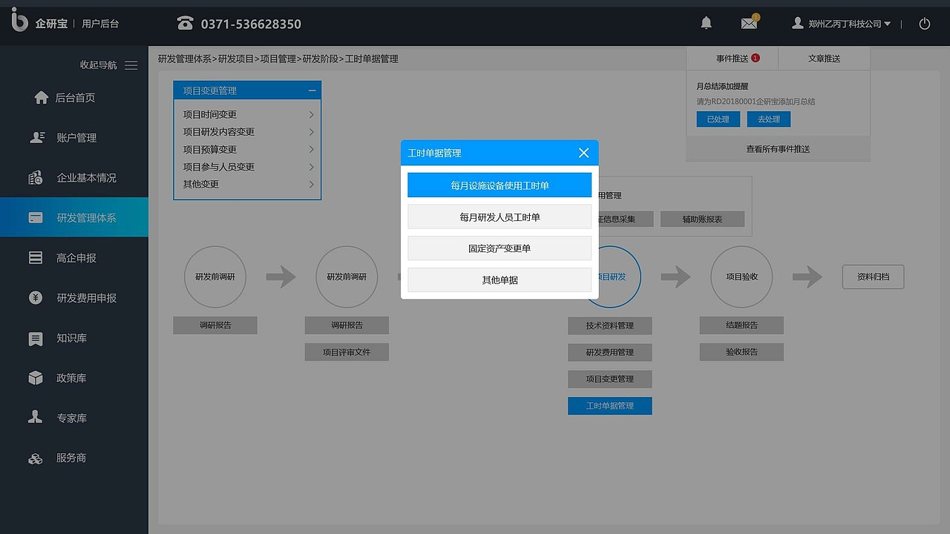
Task: Select 固定资产变更单
Action: [499, 248]
